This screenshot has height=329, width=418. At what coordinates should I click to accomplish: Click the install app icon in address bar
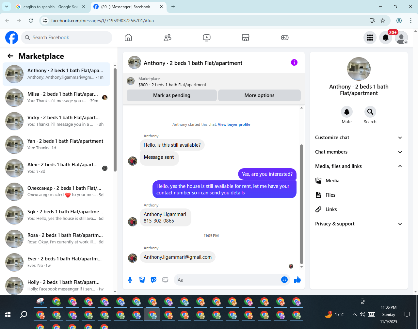372,21
